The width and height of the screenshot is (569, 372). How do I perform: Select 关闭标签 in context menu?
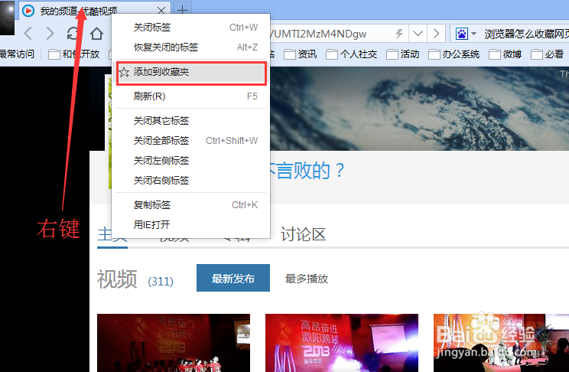[191, 28]
